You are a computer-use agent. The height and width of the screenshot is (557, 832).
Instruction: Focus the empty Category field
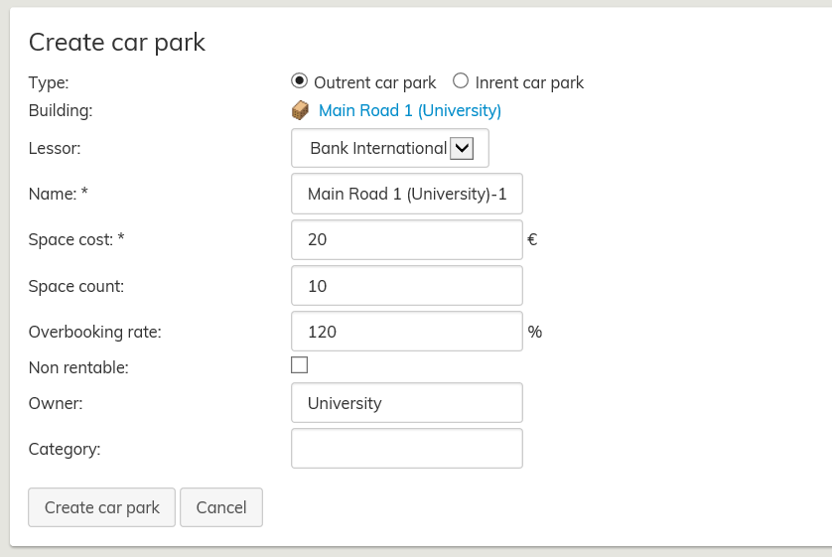click(407, 449)
